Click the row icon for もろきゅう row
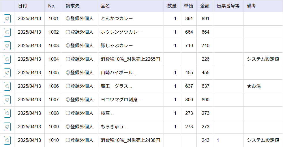This screenshot has width=283, height=147. point(7,127)
